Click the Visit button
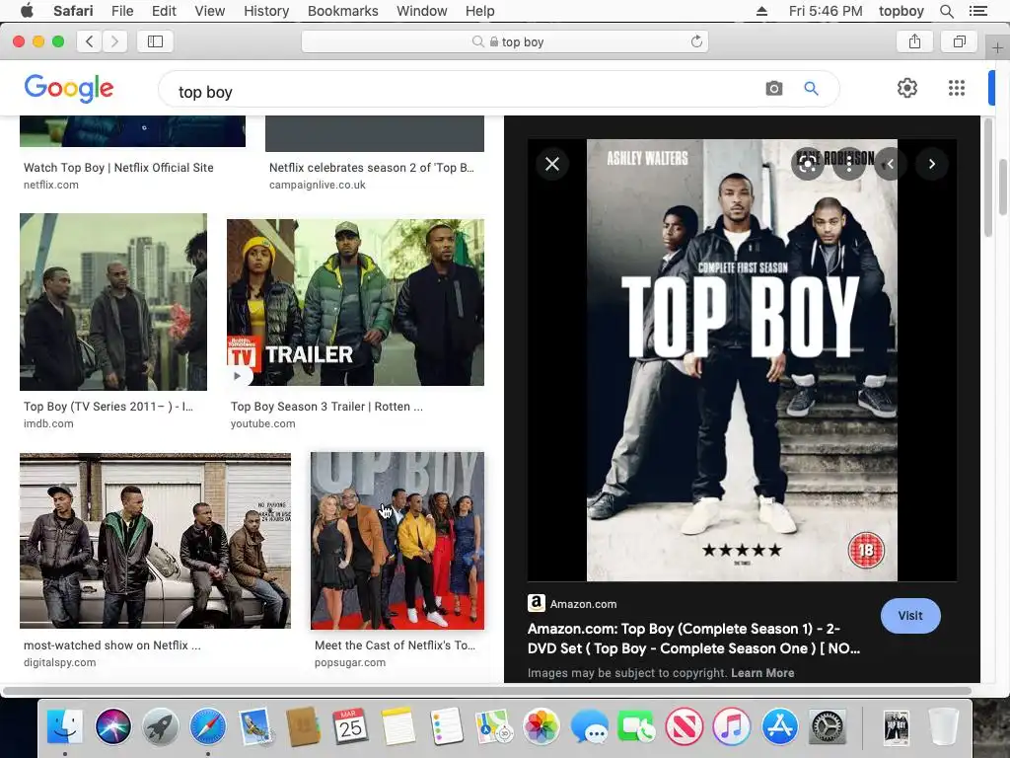Image resolution: width=1010 pixels, height=758 pixels. (910, 616)
